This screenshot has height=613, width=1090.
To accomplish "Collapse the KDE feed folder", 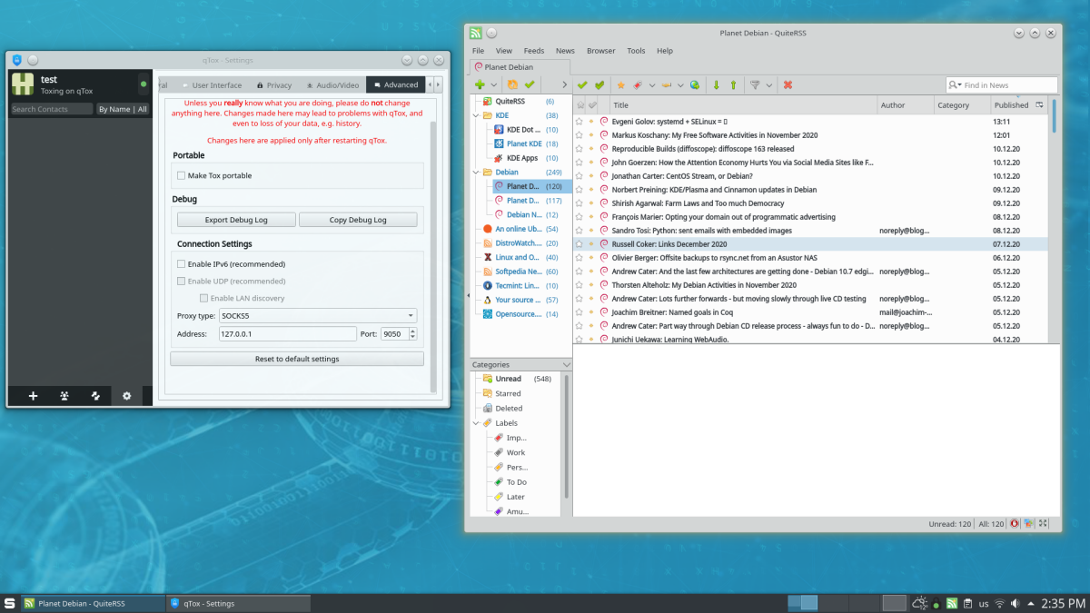I will coord(475,116).
